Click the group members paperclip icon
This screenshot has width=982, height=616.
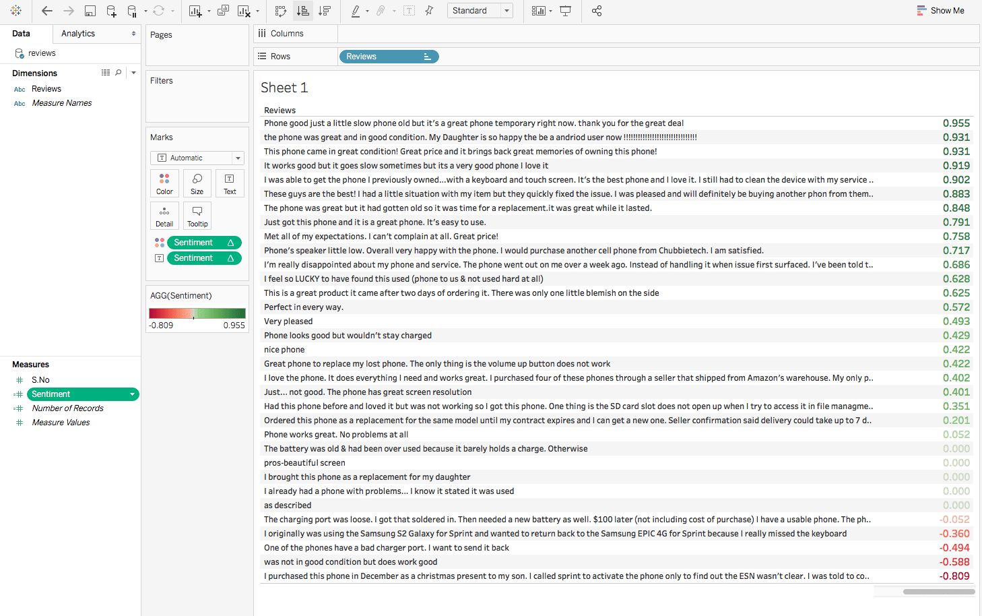tap(381, 11)
